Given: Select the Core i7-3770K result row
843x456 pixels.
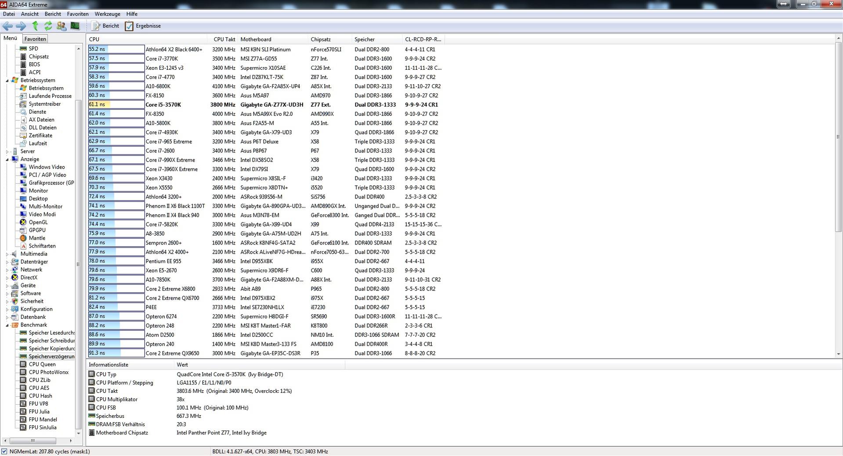Looking at the screenshot, I should point(265,58).
